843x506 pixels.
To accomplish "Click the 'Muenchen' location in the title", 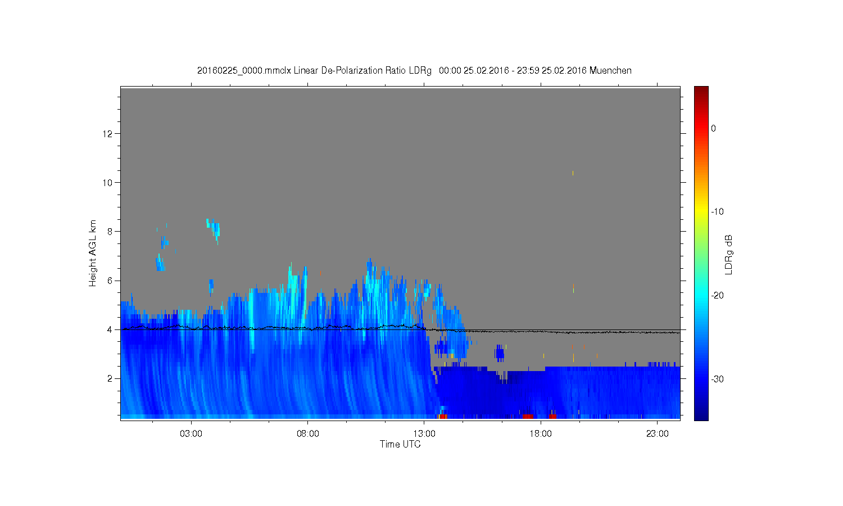I will point(610,71).
